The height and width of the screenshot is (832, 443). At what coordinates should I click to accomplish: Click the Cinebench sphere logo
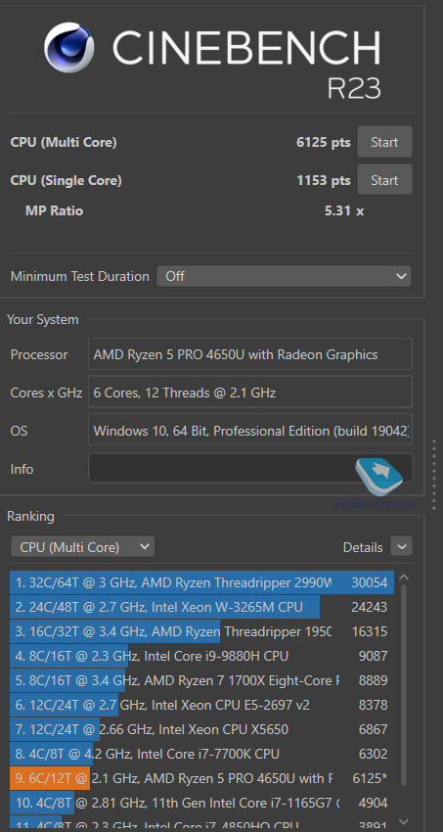click(x=68, y=47)
